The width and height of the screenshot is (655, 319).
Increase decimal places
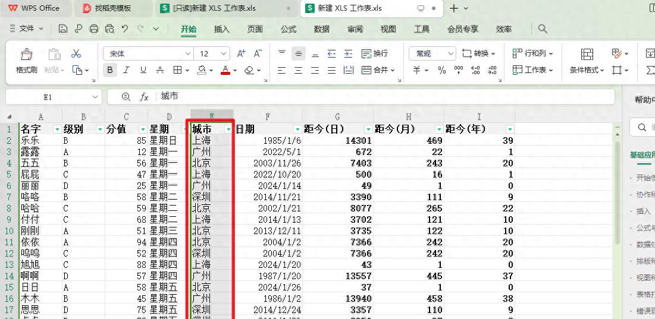click(x=475, y=70)
